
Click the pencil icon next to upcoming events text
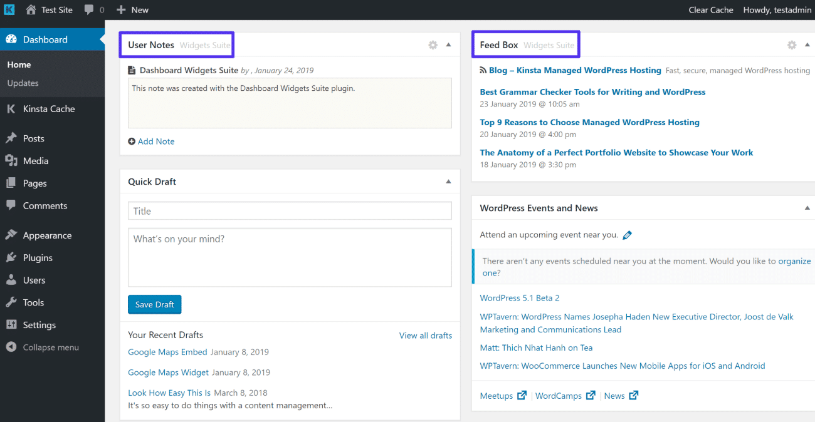tap(627, 235)
